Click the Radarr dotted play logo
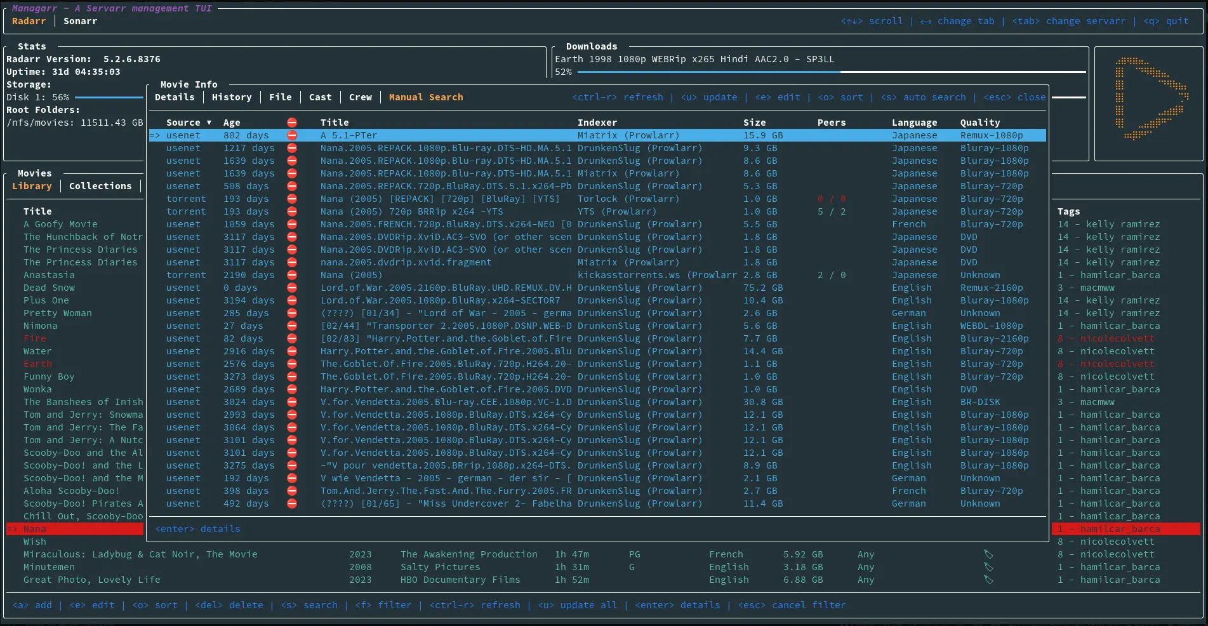 [x=1150, y=98]
